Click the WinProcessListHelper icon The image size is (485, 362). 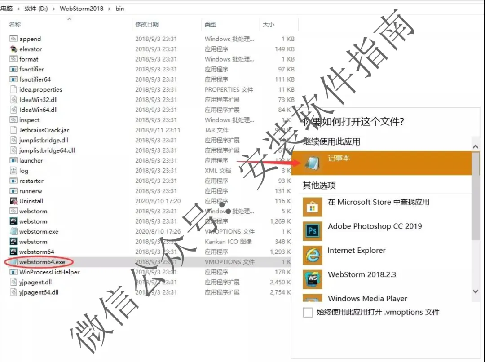pyautogui.click(x=13, y=272)
